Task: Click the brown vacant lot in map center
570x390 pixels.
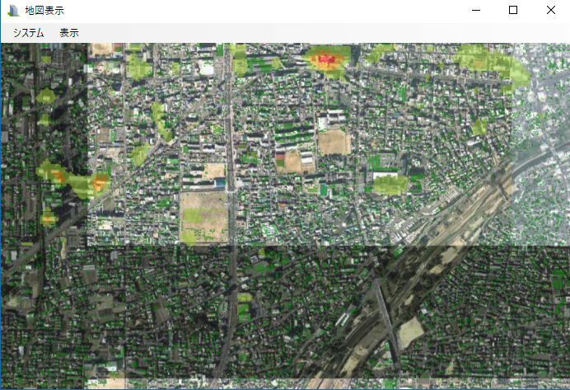Action: point(334,143)
